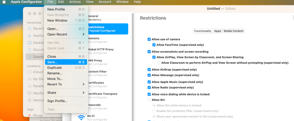Select the Wi-Fi payload icon
This screenshot has height=121, width=294.
click(81, 117)
